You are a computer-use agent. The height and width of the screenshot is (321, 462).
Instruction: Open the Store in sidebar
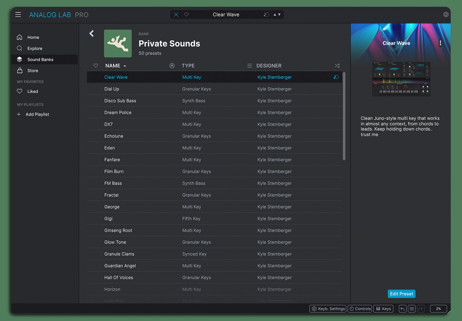(x=33, y=71)
